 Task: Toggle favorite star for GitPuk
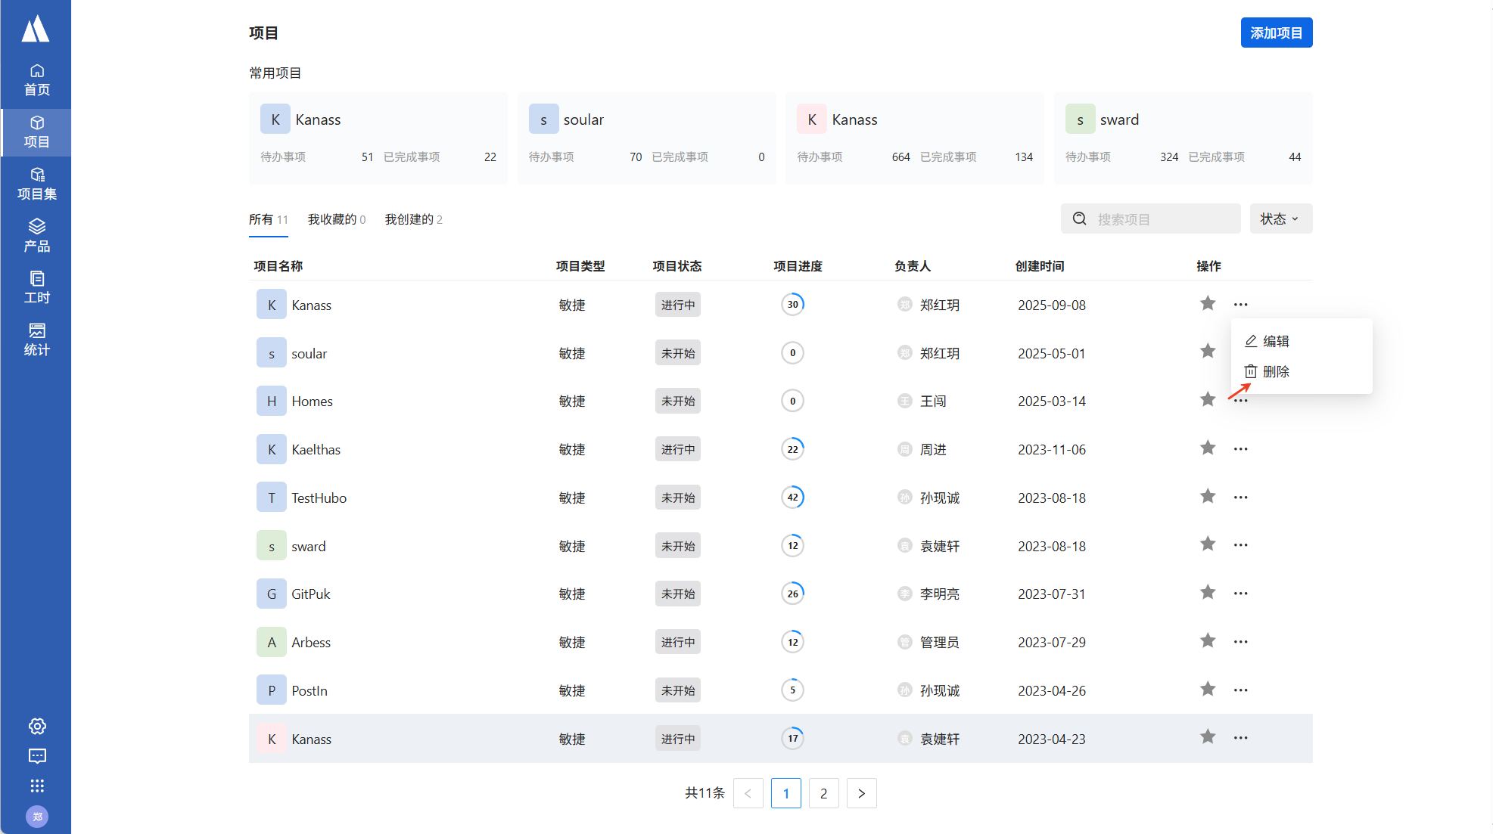(x=1208, y=593)
